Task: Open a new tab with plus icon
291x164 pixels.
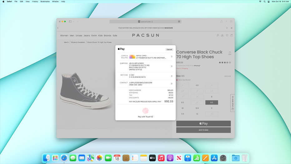Action: point(226,21)
